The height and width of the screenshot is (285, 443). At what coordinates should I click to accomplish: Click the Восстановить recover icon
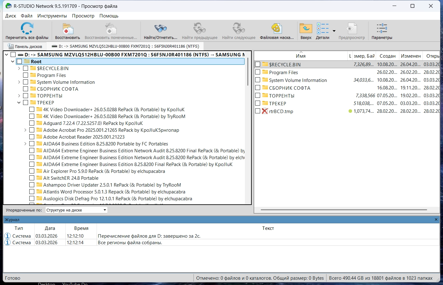[x=68, y=28]
